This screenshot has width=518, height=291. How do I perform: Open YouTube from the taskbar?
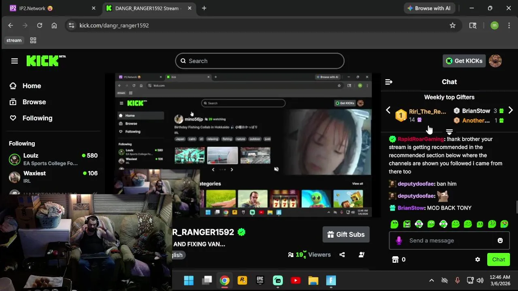pos(295,280)
